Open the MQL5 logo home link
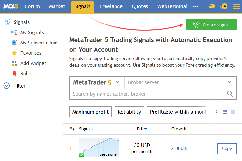 [11, 6]
